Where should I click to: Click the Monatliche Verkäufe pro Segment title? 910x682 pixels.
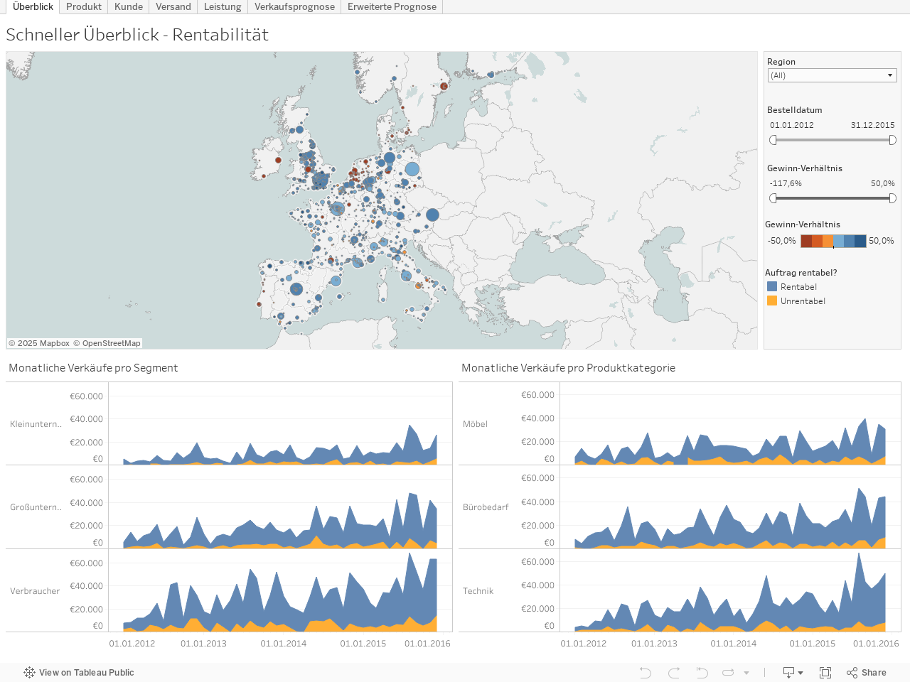pyautogui.click(x=93, y=368)
